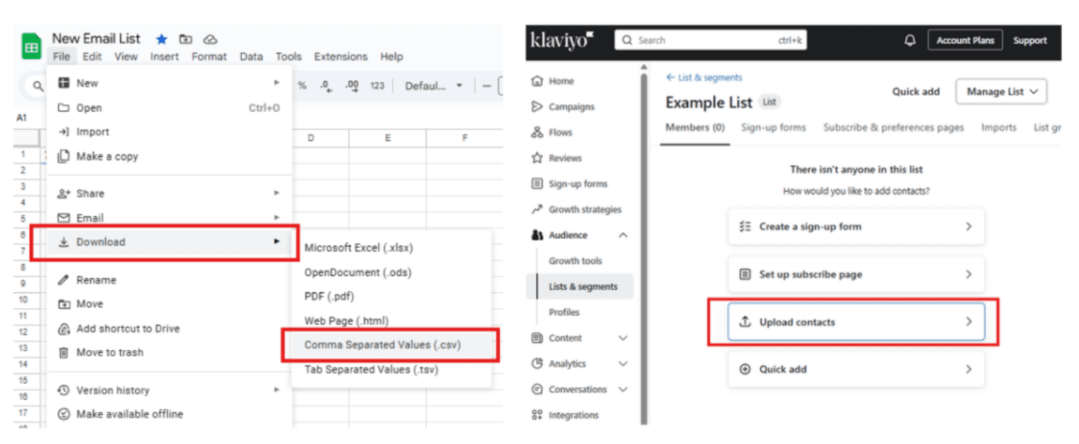This screenshot has width=1079, height=444.
Task: Click the Support link in header
Action: click(x=1029, y=40)
